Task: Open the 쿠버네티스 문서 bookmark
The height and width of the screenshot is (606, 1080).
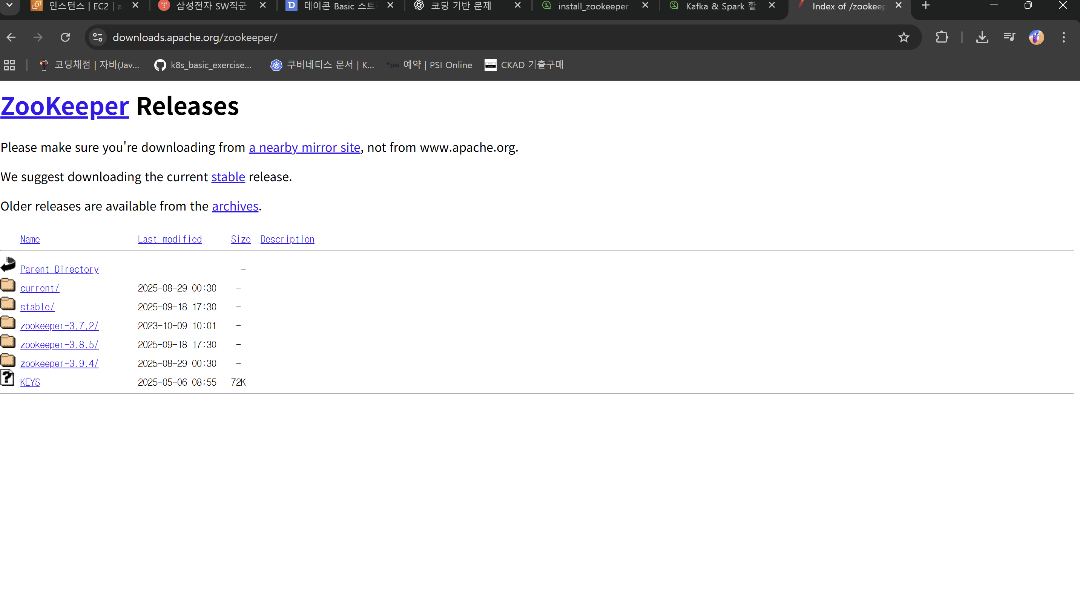Action: (x=322, y=65)
